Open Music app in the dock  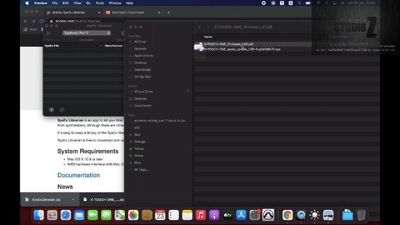[201, 215]
